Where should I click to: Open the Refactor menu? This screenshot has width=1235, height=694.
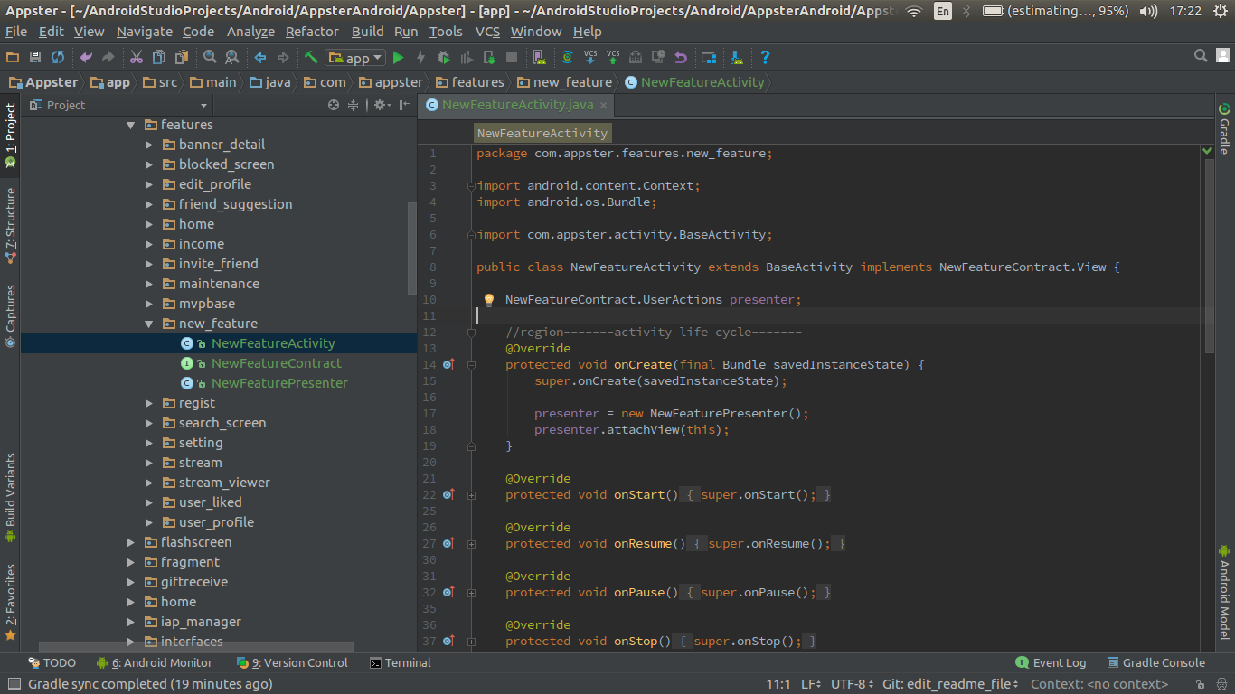coord(312,32)
